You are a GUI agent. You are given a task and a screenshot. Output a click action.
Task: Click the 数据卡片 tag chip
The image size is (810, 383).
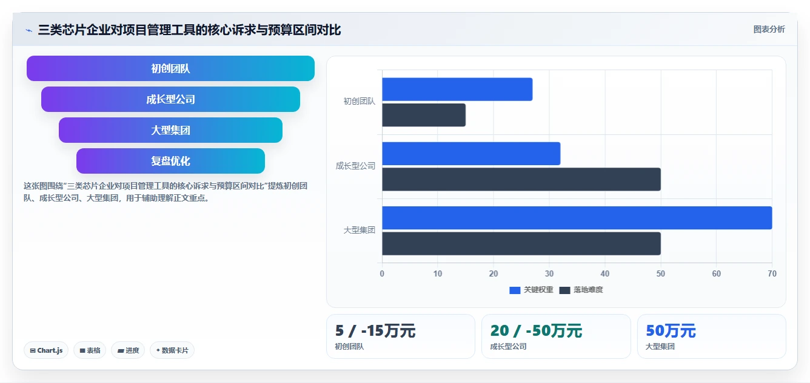pyautogui.click(x=172, y=350)
